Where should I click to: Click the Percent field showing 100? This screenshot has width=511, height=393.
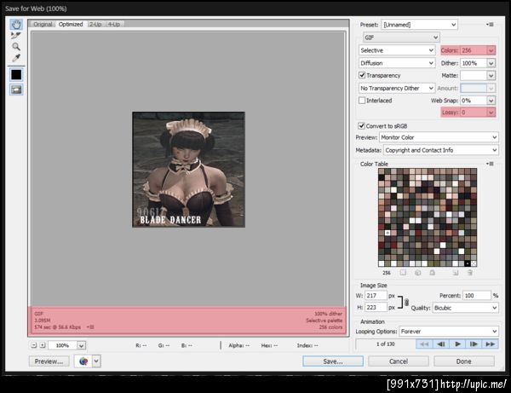point(477,296)
